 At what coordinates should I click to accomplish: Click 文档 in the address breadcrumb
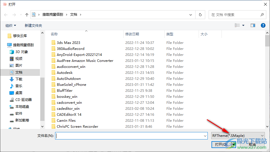(74, 15)
